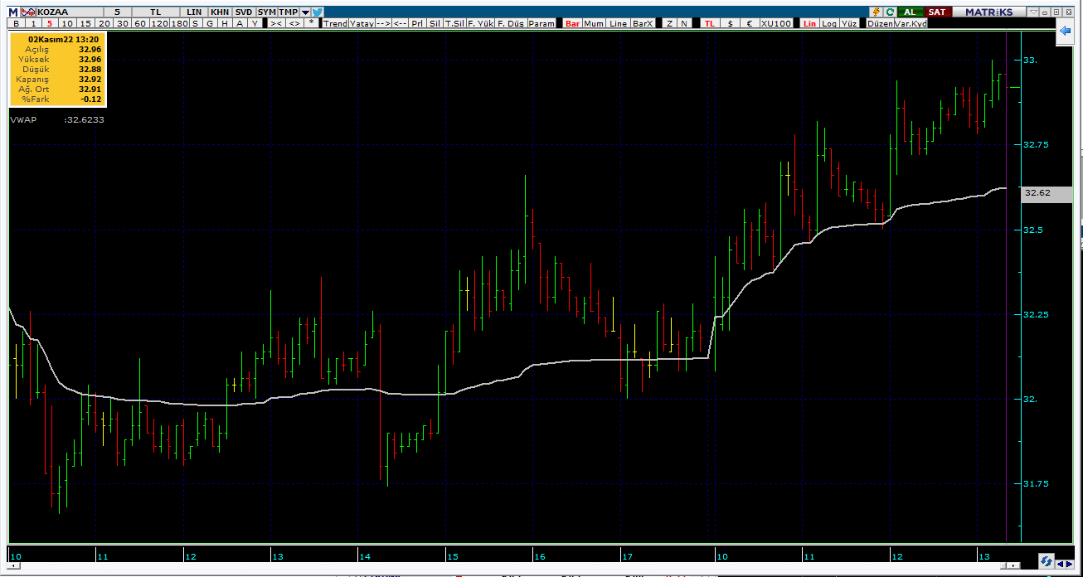Click the SYM header button

[x=266, y=12]
